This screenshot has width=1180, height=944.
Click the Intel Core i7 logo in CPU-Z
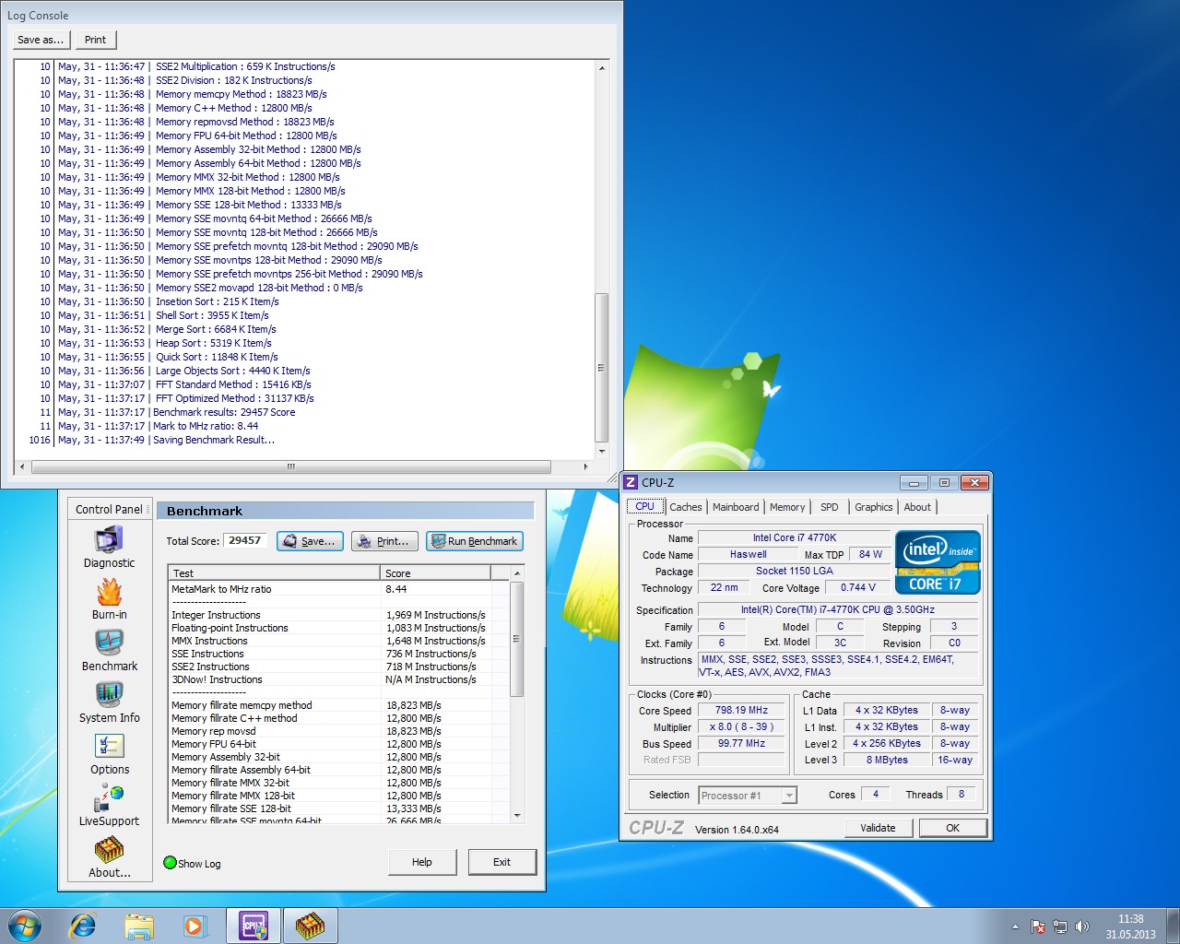tap(938, 561)
